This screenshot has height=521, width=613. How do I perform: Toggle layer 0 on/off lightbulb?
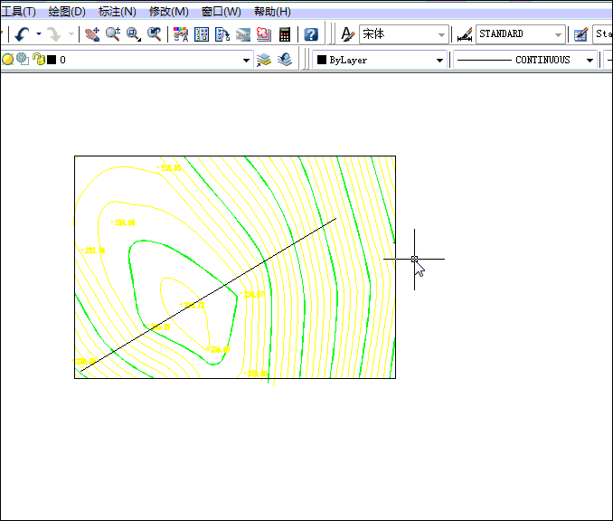point(7,60)
